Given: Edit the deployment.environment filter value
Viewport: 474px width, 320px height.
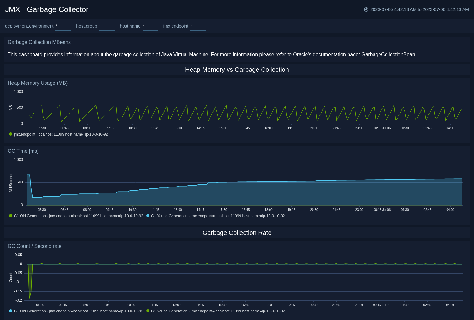Looking at the screenshot, I should coord(63,26).
